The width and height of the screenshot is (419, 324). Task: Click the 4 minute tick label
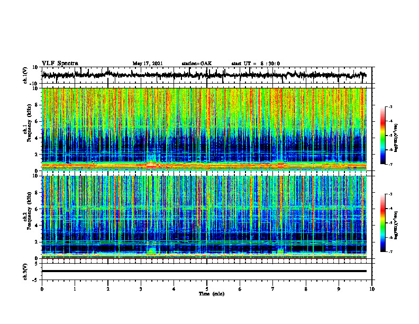(174, 289)
